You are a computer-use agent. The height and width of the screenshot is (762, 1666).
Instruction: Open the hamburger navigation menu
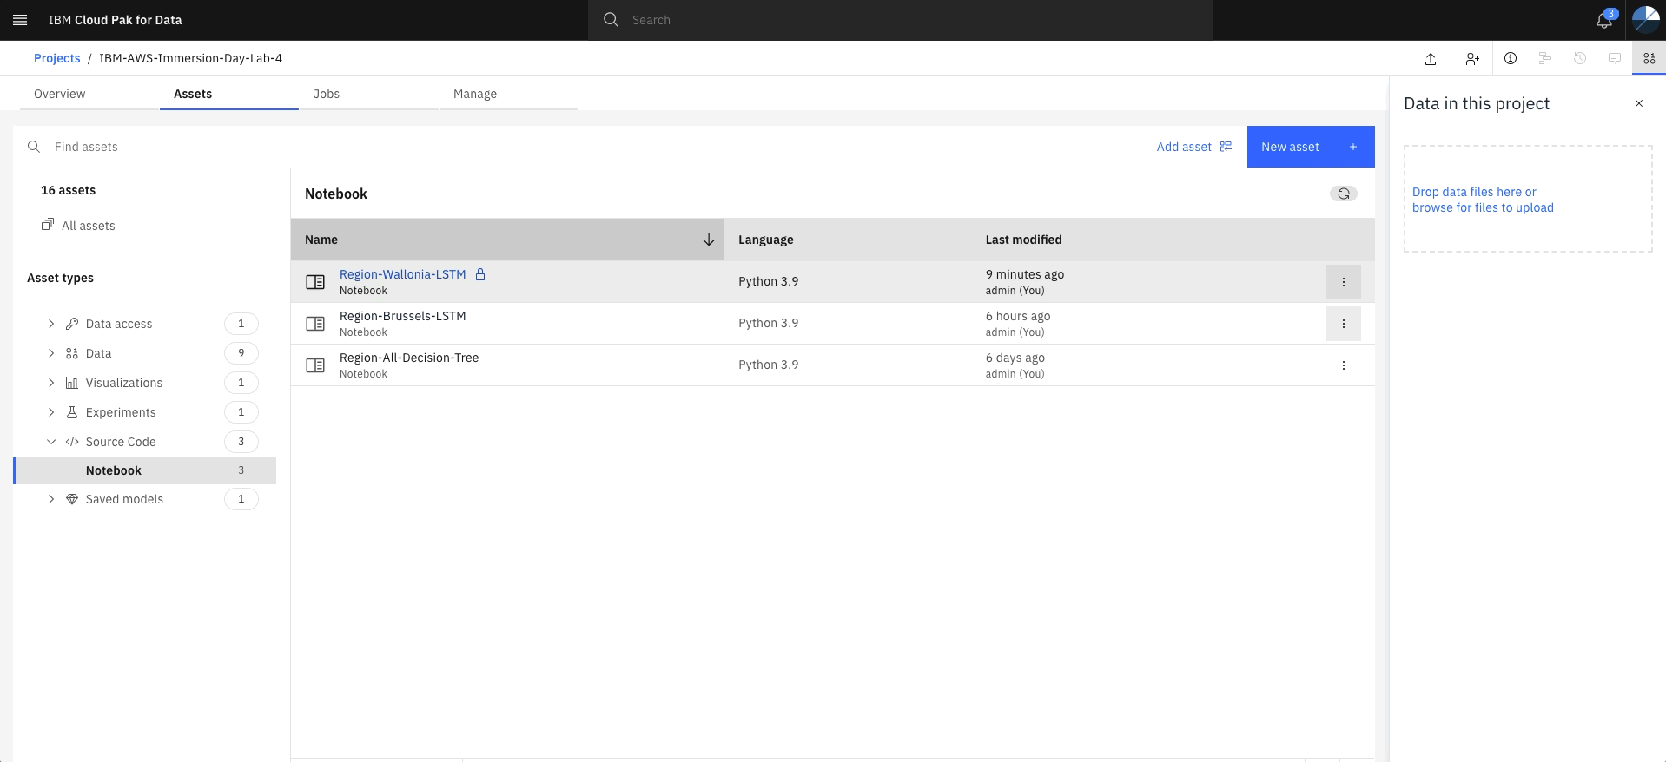coord(20,20)
